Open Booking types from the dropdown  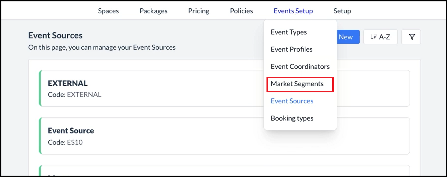click(x=292, y=118)
